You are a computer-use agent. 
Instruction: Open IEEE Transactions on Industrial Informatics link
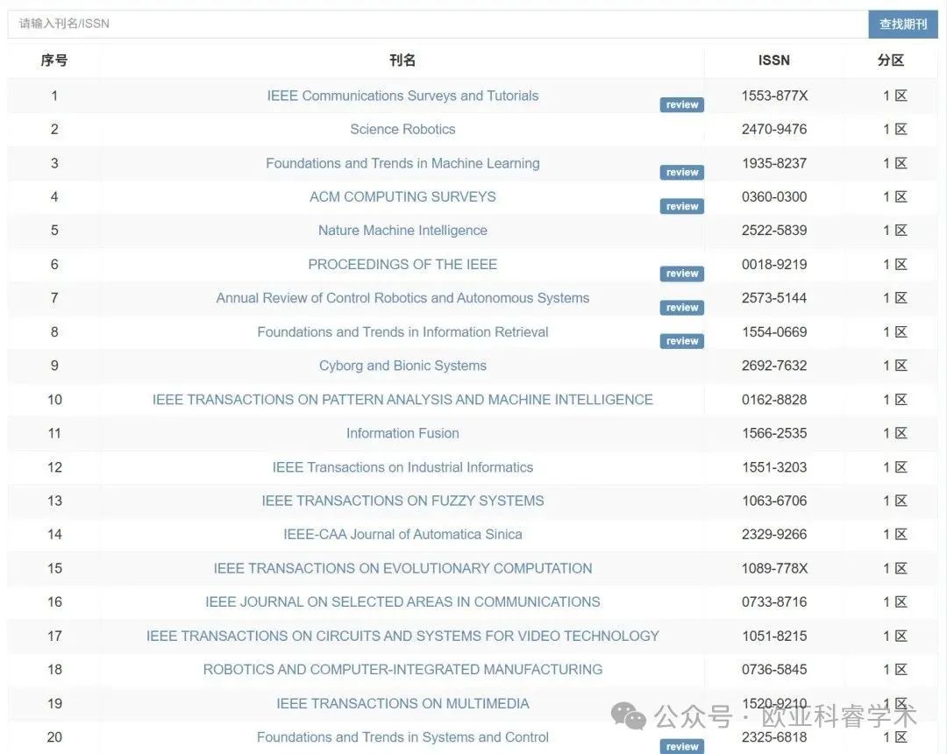pos(402,467)
